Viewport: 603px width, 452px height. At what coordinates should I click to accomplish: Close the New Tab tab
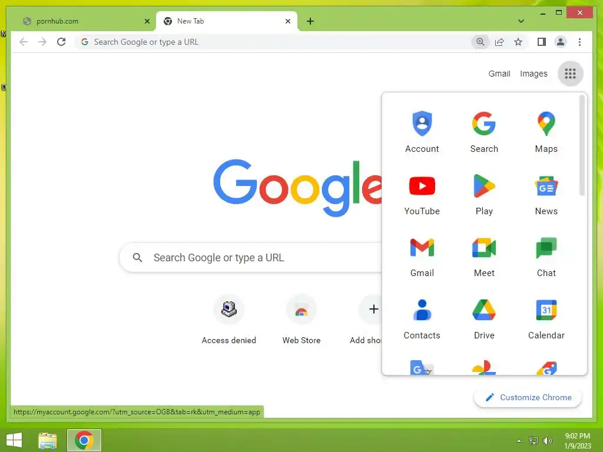(287, 21)
